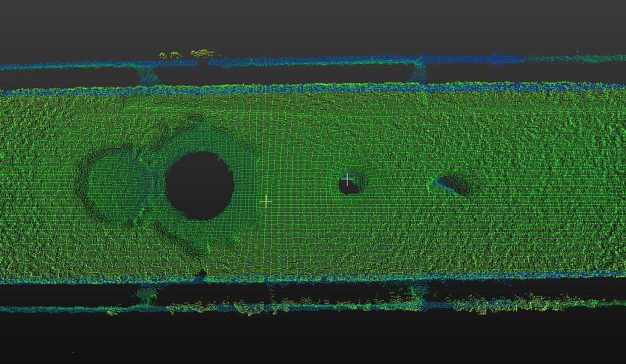626x364 pixels.
Task: Pick the small dark notch on the bottom surface edge
Action: [202, 272]
